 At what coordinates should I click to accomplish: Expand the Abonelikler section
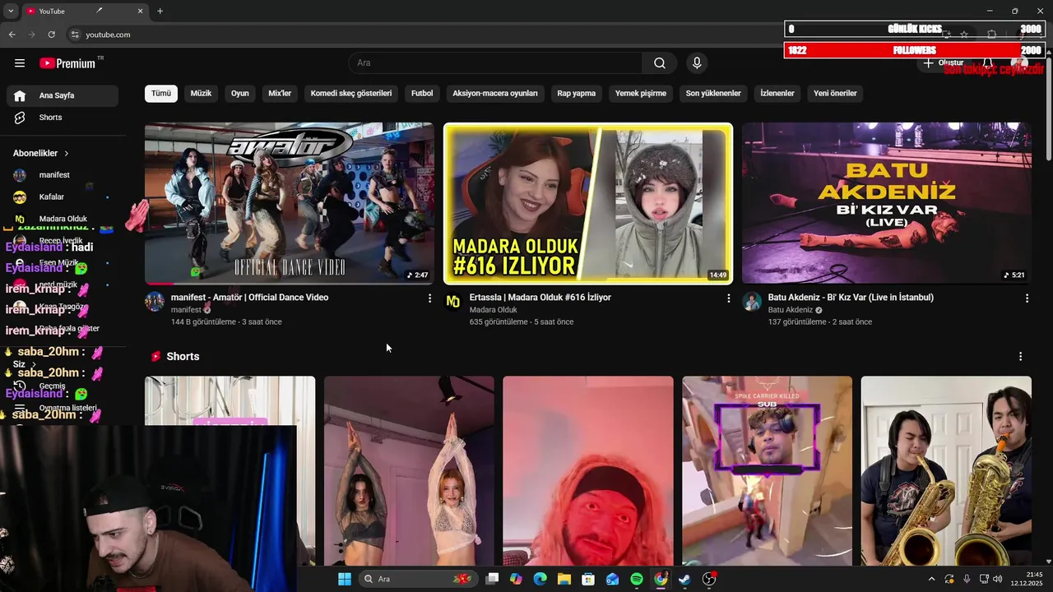tap(41, 153)
